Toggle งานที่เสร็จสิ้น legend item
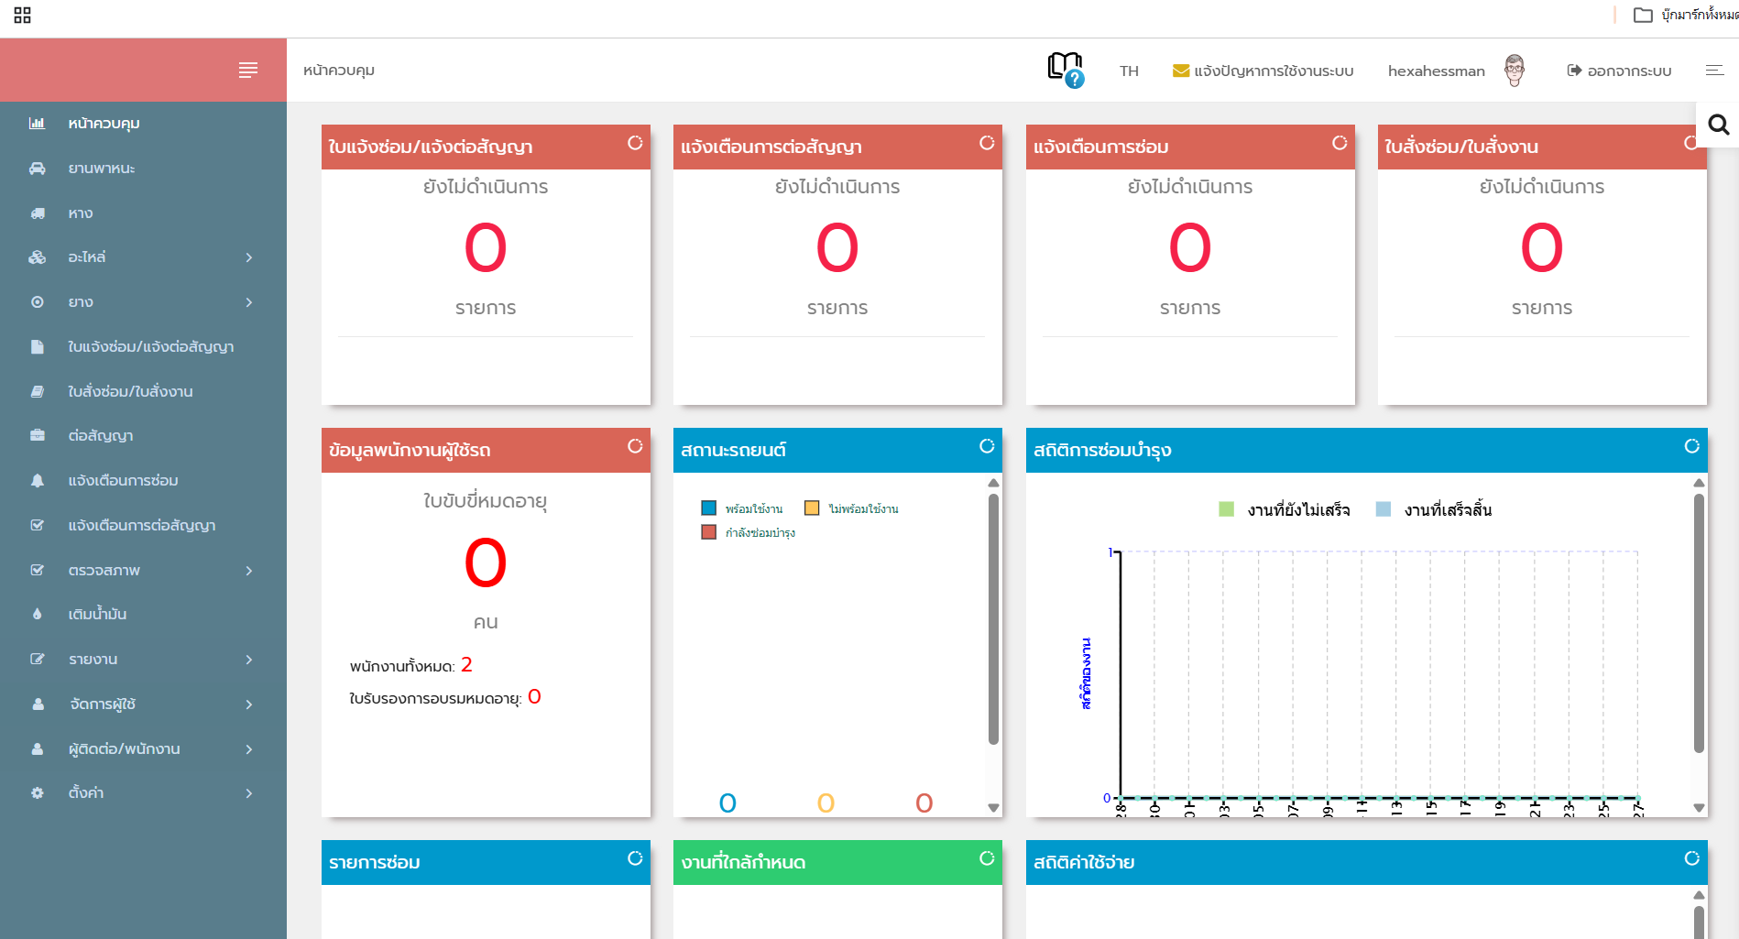Viewport: 1739px width, 939px height. click(x=1434, y=509)
